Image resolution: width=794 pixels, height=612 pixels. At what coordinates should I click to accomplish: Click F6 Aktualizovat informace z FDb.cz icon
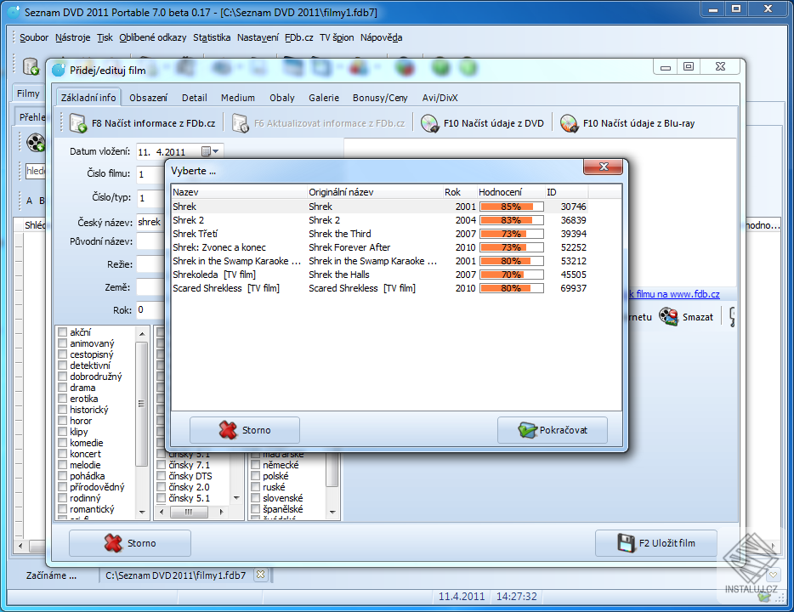[240, 123]
